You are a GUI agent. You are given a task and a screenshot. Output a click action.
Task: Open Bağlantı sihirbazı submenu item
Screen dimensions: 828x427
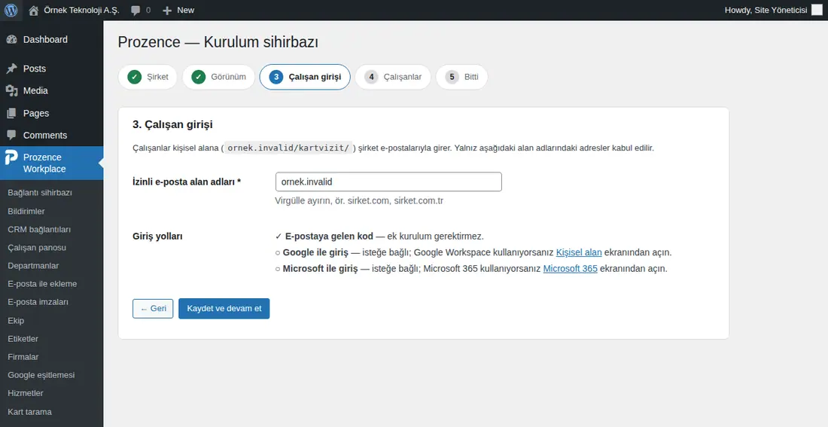coord(40,193)
